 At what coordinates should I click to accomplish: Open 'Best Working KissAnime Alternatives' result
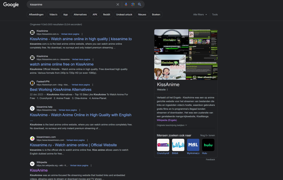pos(61,90)
